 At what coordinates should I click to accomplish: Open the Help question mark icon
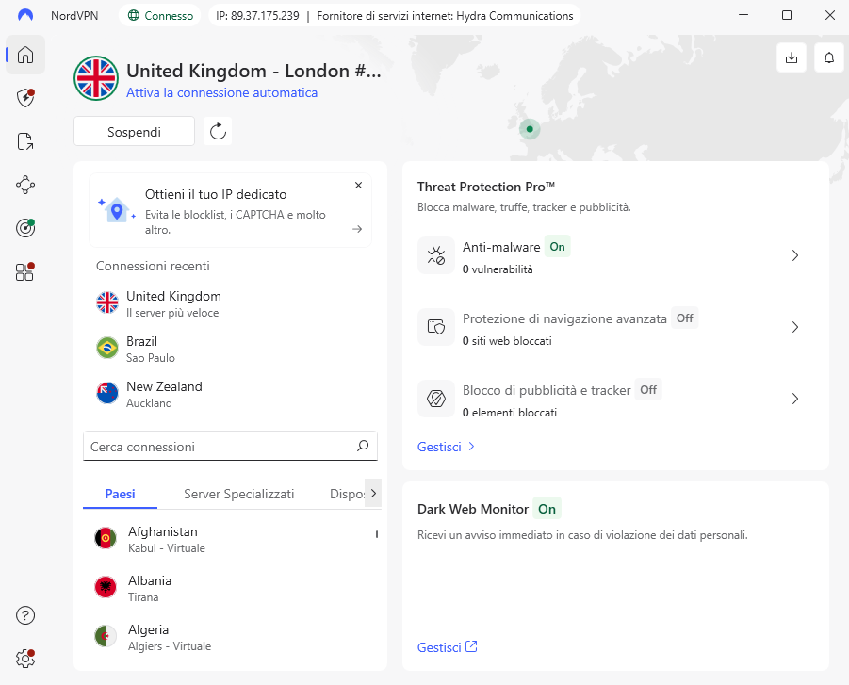(25, 615)
